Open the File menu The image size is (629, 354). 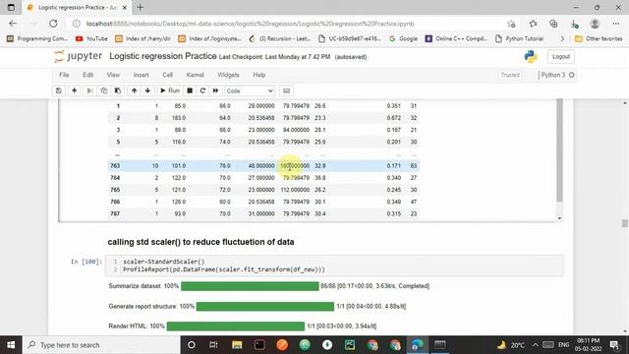(x=64, y=75)
